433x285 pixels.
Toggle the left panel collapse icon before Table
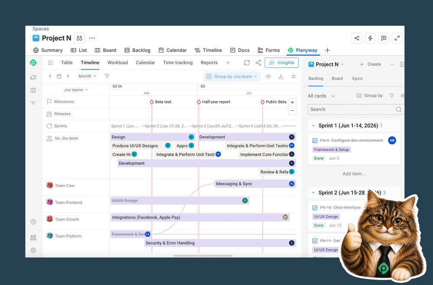[50, 63]
